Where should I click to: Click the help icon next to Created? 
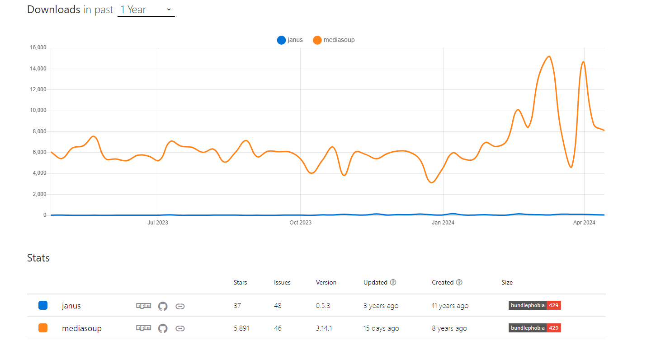point(459,282)
